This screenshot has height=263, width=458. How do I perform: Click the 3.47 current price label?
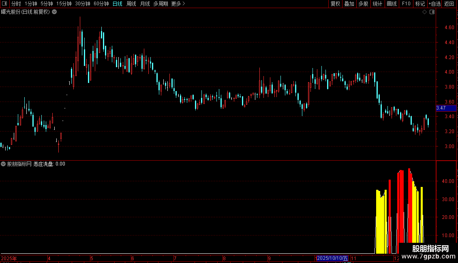446,108
